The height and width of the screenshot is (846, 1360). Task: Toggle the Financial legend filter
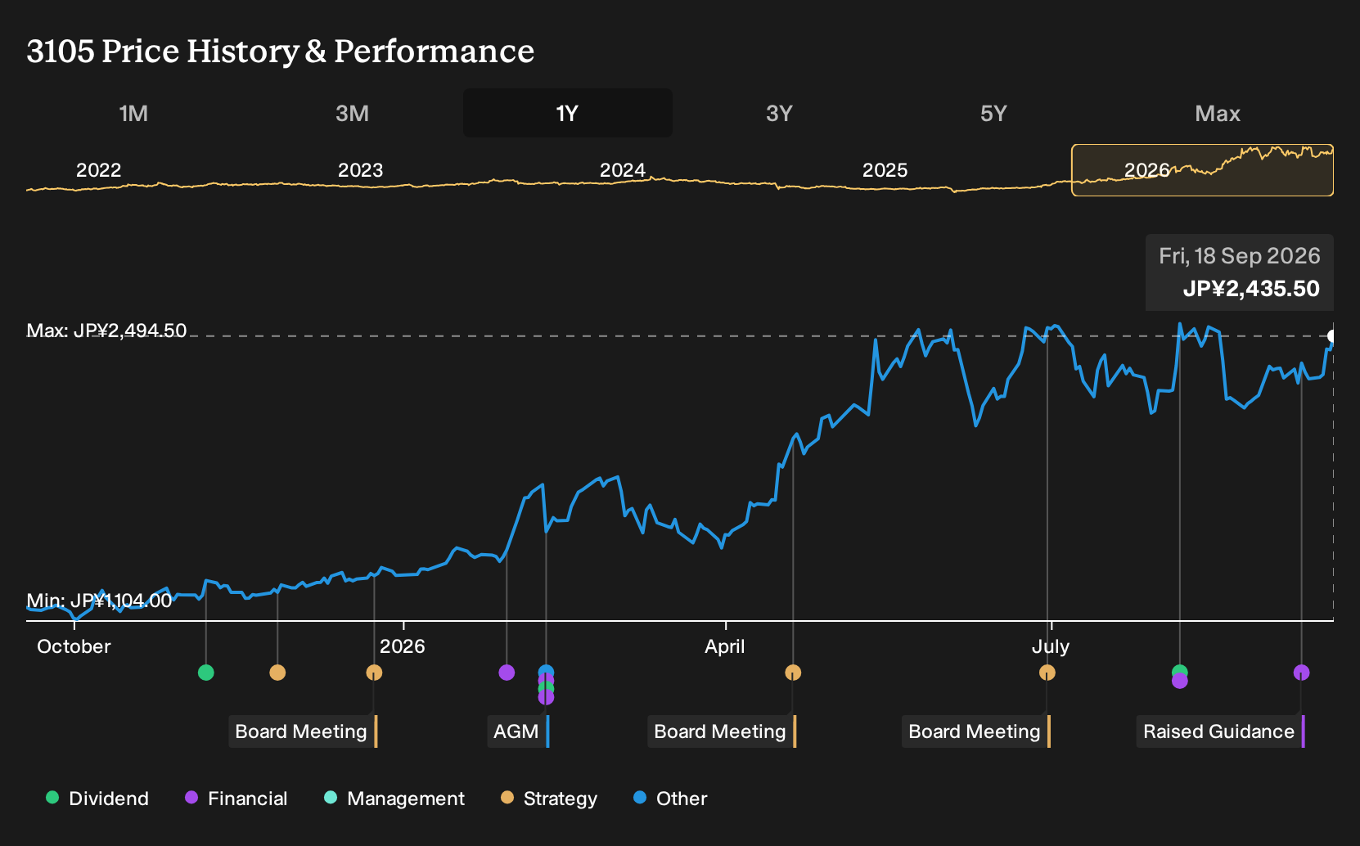click(236, 799)
